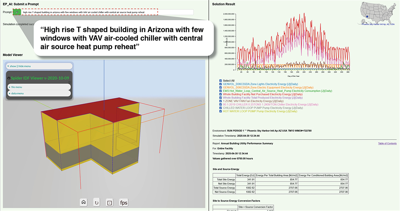Toggle Zone Lights Electricity Energy checkbox

click(x=221, y=84)
